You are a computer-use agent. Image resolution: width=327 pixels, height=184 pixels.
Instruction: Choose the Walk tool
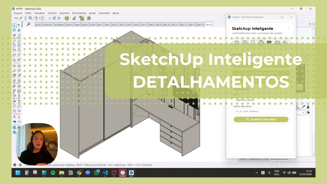[x=19, y=117]
